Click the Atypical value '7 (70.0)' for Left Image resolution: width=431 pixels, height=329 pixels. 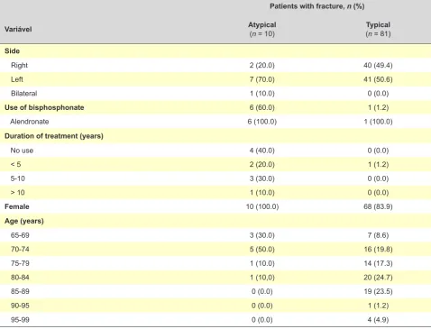(262, 79)
